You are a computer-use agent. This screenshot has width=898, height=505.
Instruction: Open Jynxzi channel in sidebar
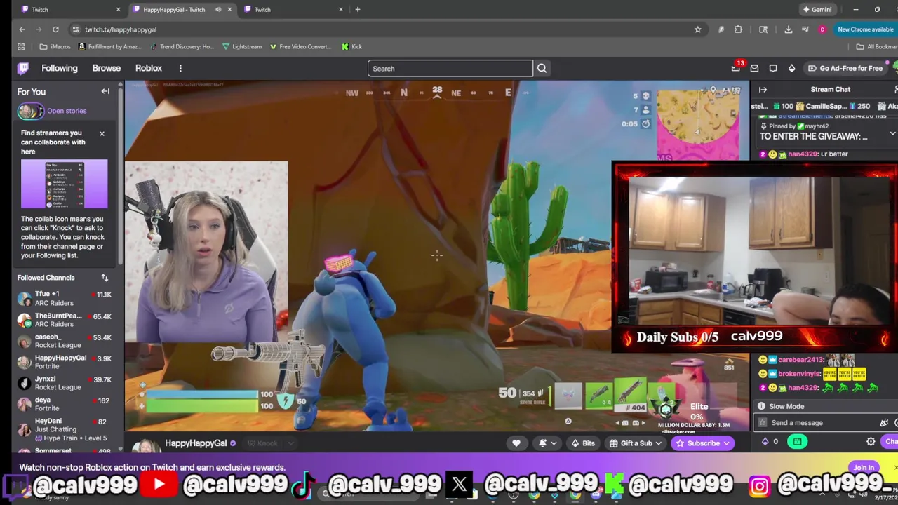tap(65, 383)
